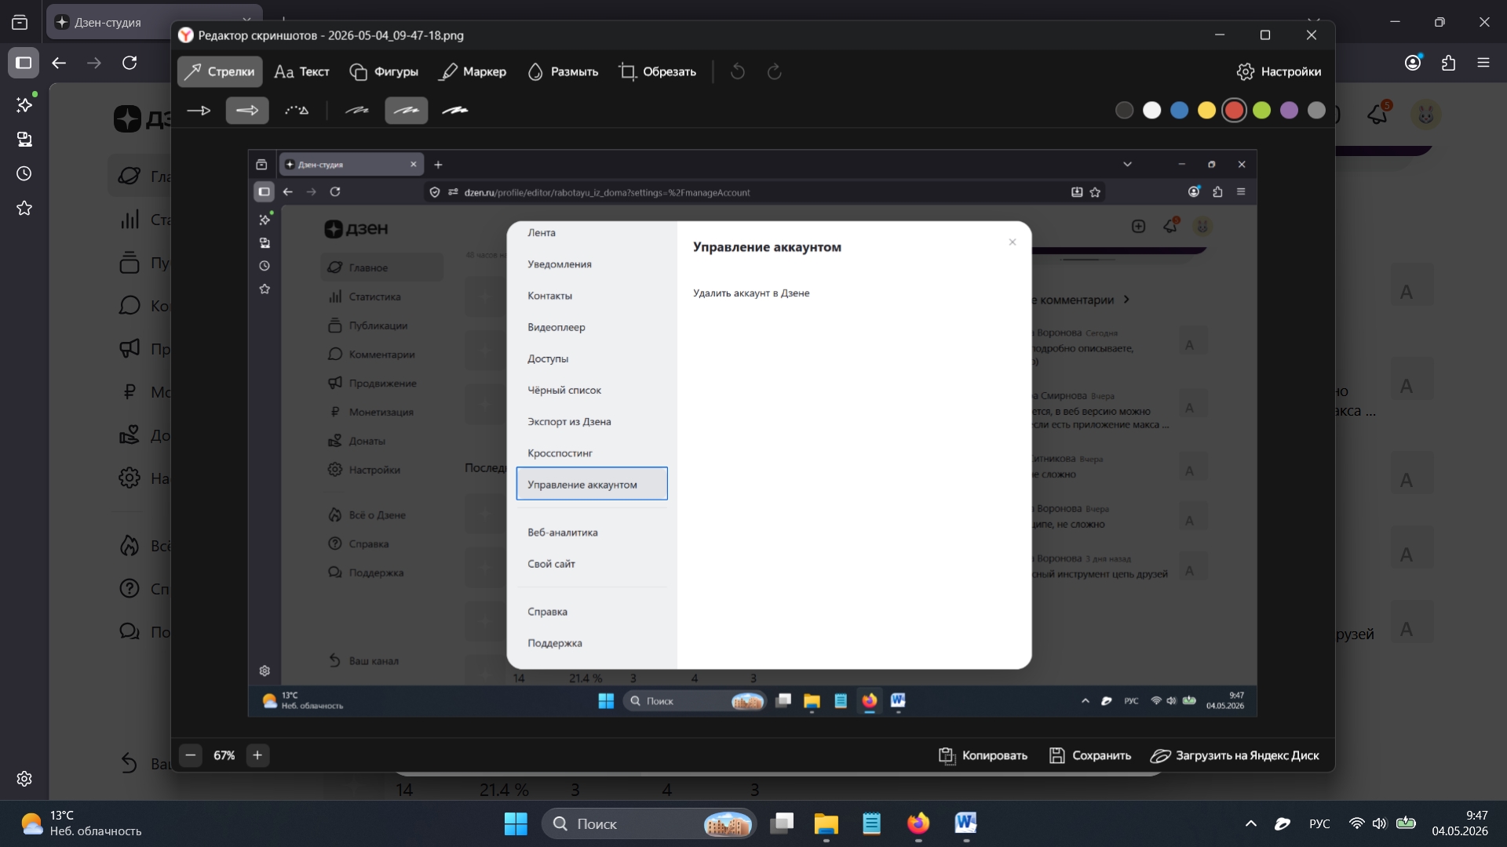Screen dimensions: 1507x847
Task: Select the Стрелки arrows tool
Action: [220, 71]
